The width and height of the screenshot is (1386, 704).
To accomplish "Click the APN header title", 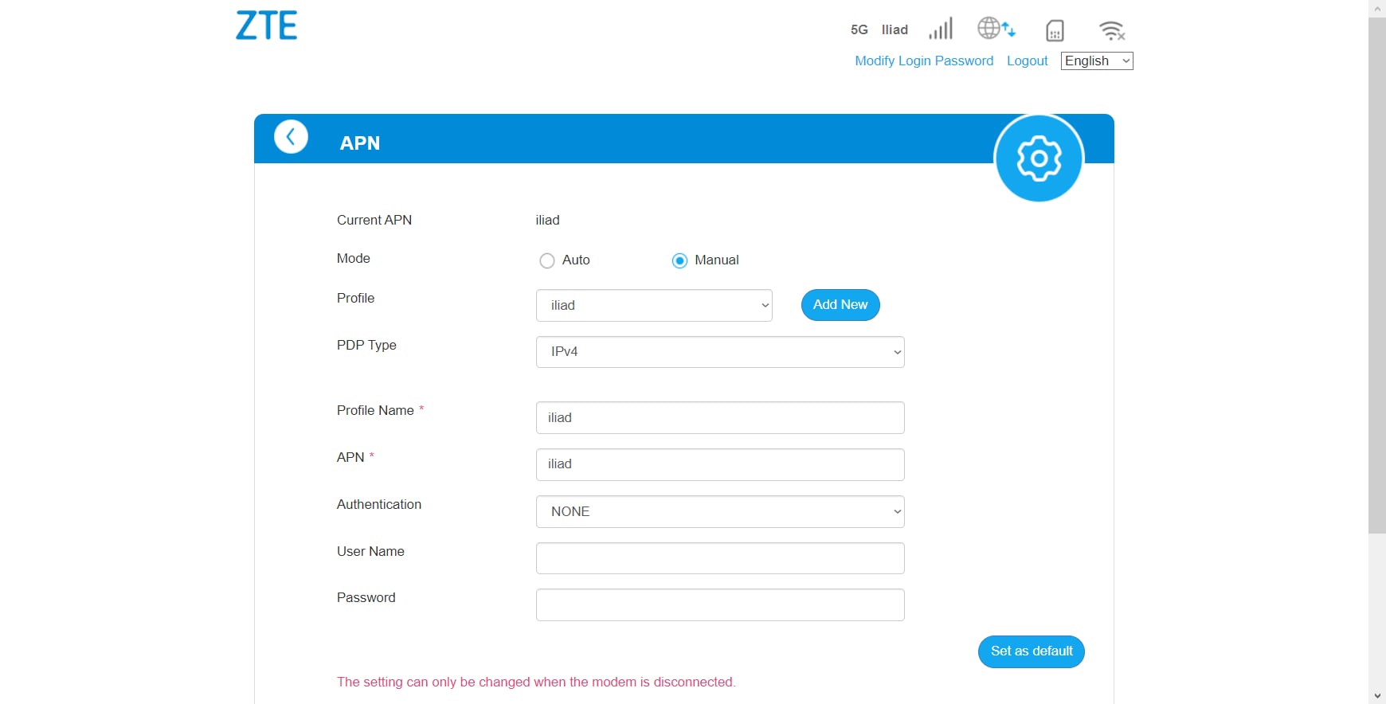I will tap(360, 143).
